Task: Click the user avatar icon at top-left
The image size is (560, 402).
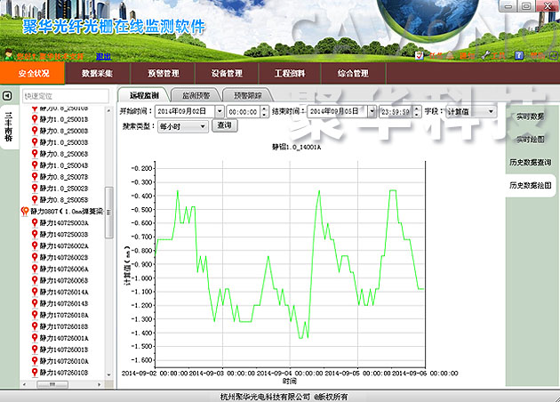Action: [9, 55]
